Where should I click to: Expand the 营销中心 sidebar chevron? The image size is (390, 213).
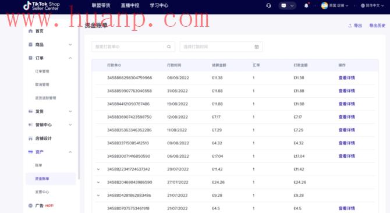click(x=70, y=125)
